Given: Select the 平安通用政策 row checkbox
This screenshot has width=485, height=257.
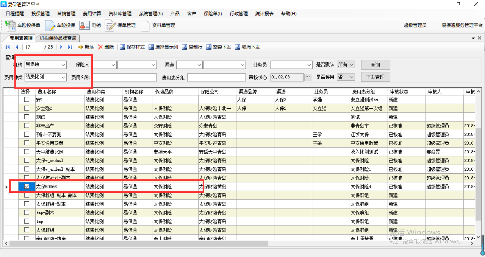Looking at the screenshot, I should tap(27, 143).
